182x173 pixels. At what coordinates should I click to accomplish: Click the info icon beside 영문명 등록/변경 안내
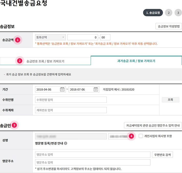click(66, 143)
